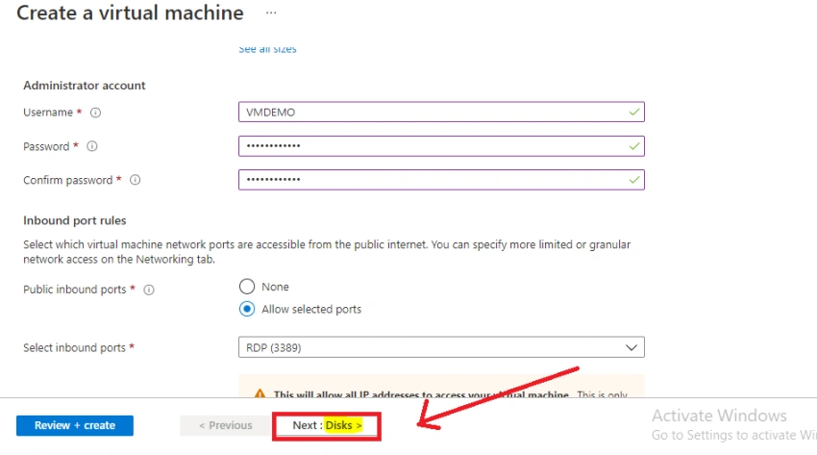
Task: Click the Create a virtual machine title
Action: tap(130, 13)
